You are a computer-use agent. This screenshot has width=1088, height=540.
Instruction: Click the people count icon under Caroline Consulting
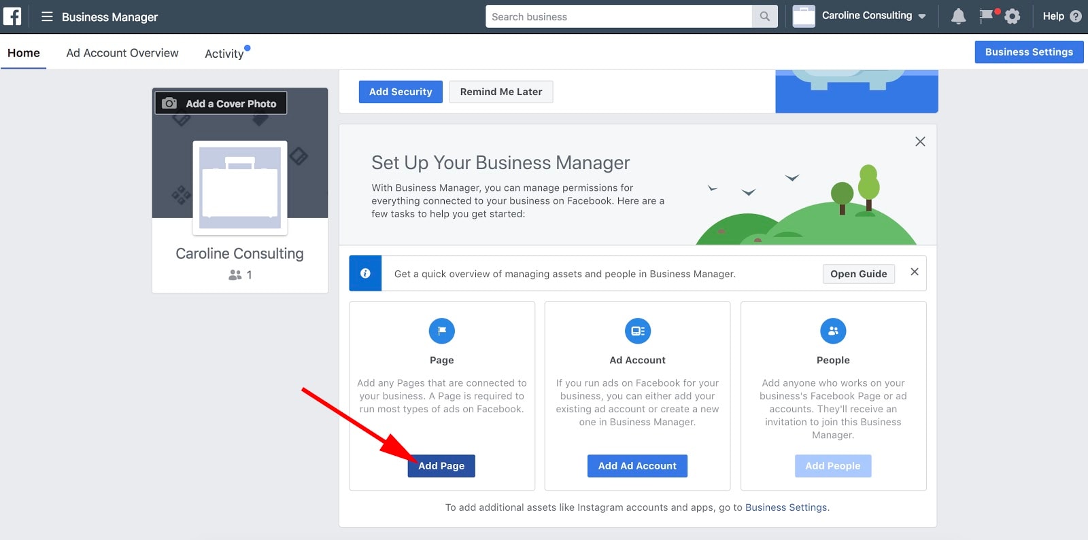[x=235, y=274]
